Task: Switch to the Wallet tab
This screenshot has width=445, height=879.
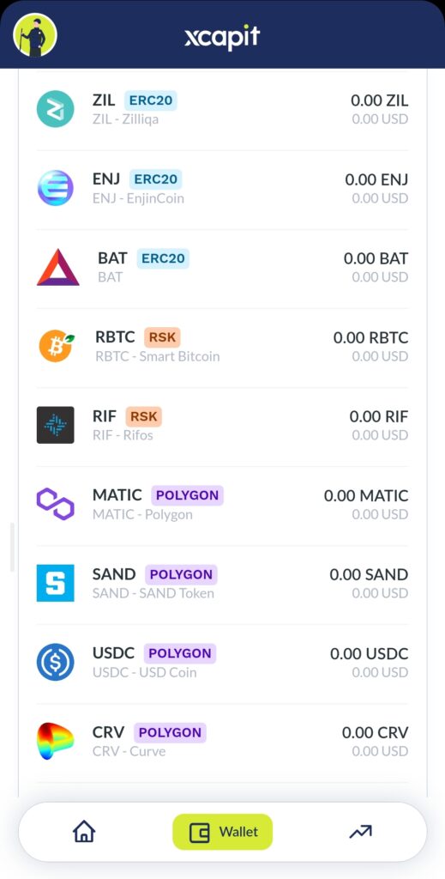Action: point(223,832)
